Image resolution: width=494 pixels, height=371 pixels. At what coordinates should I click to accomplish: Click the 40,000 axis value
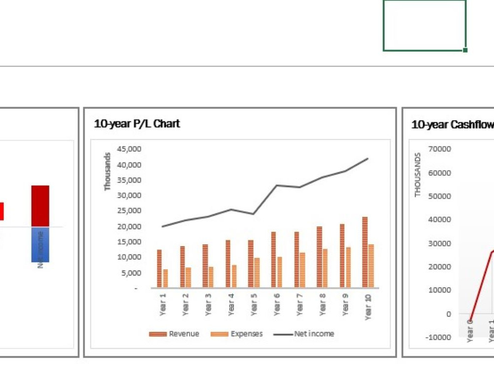pyautogui.click(x=129, y=165)
